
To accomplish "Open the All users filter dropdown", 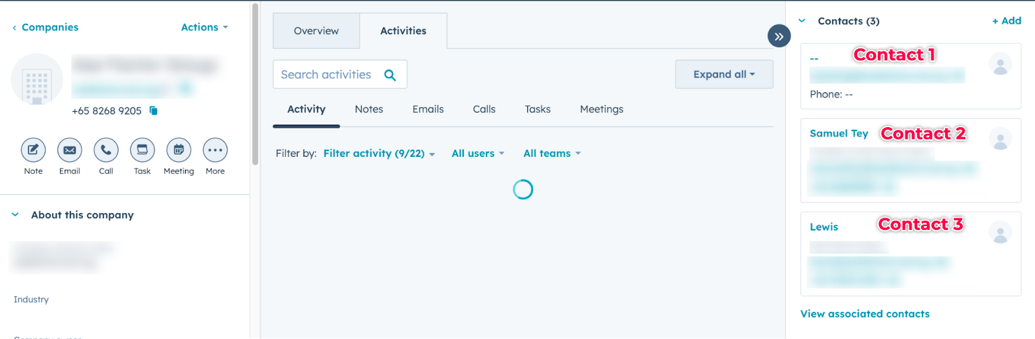I will (477, 154).
